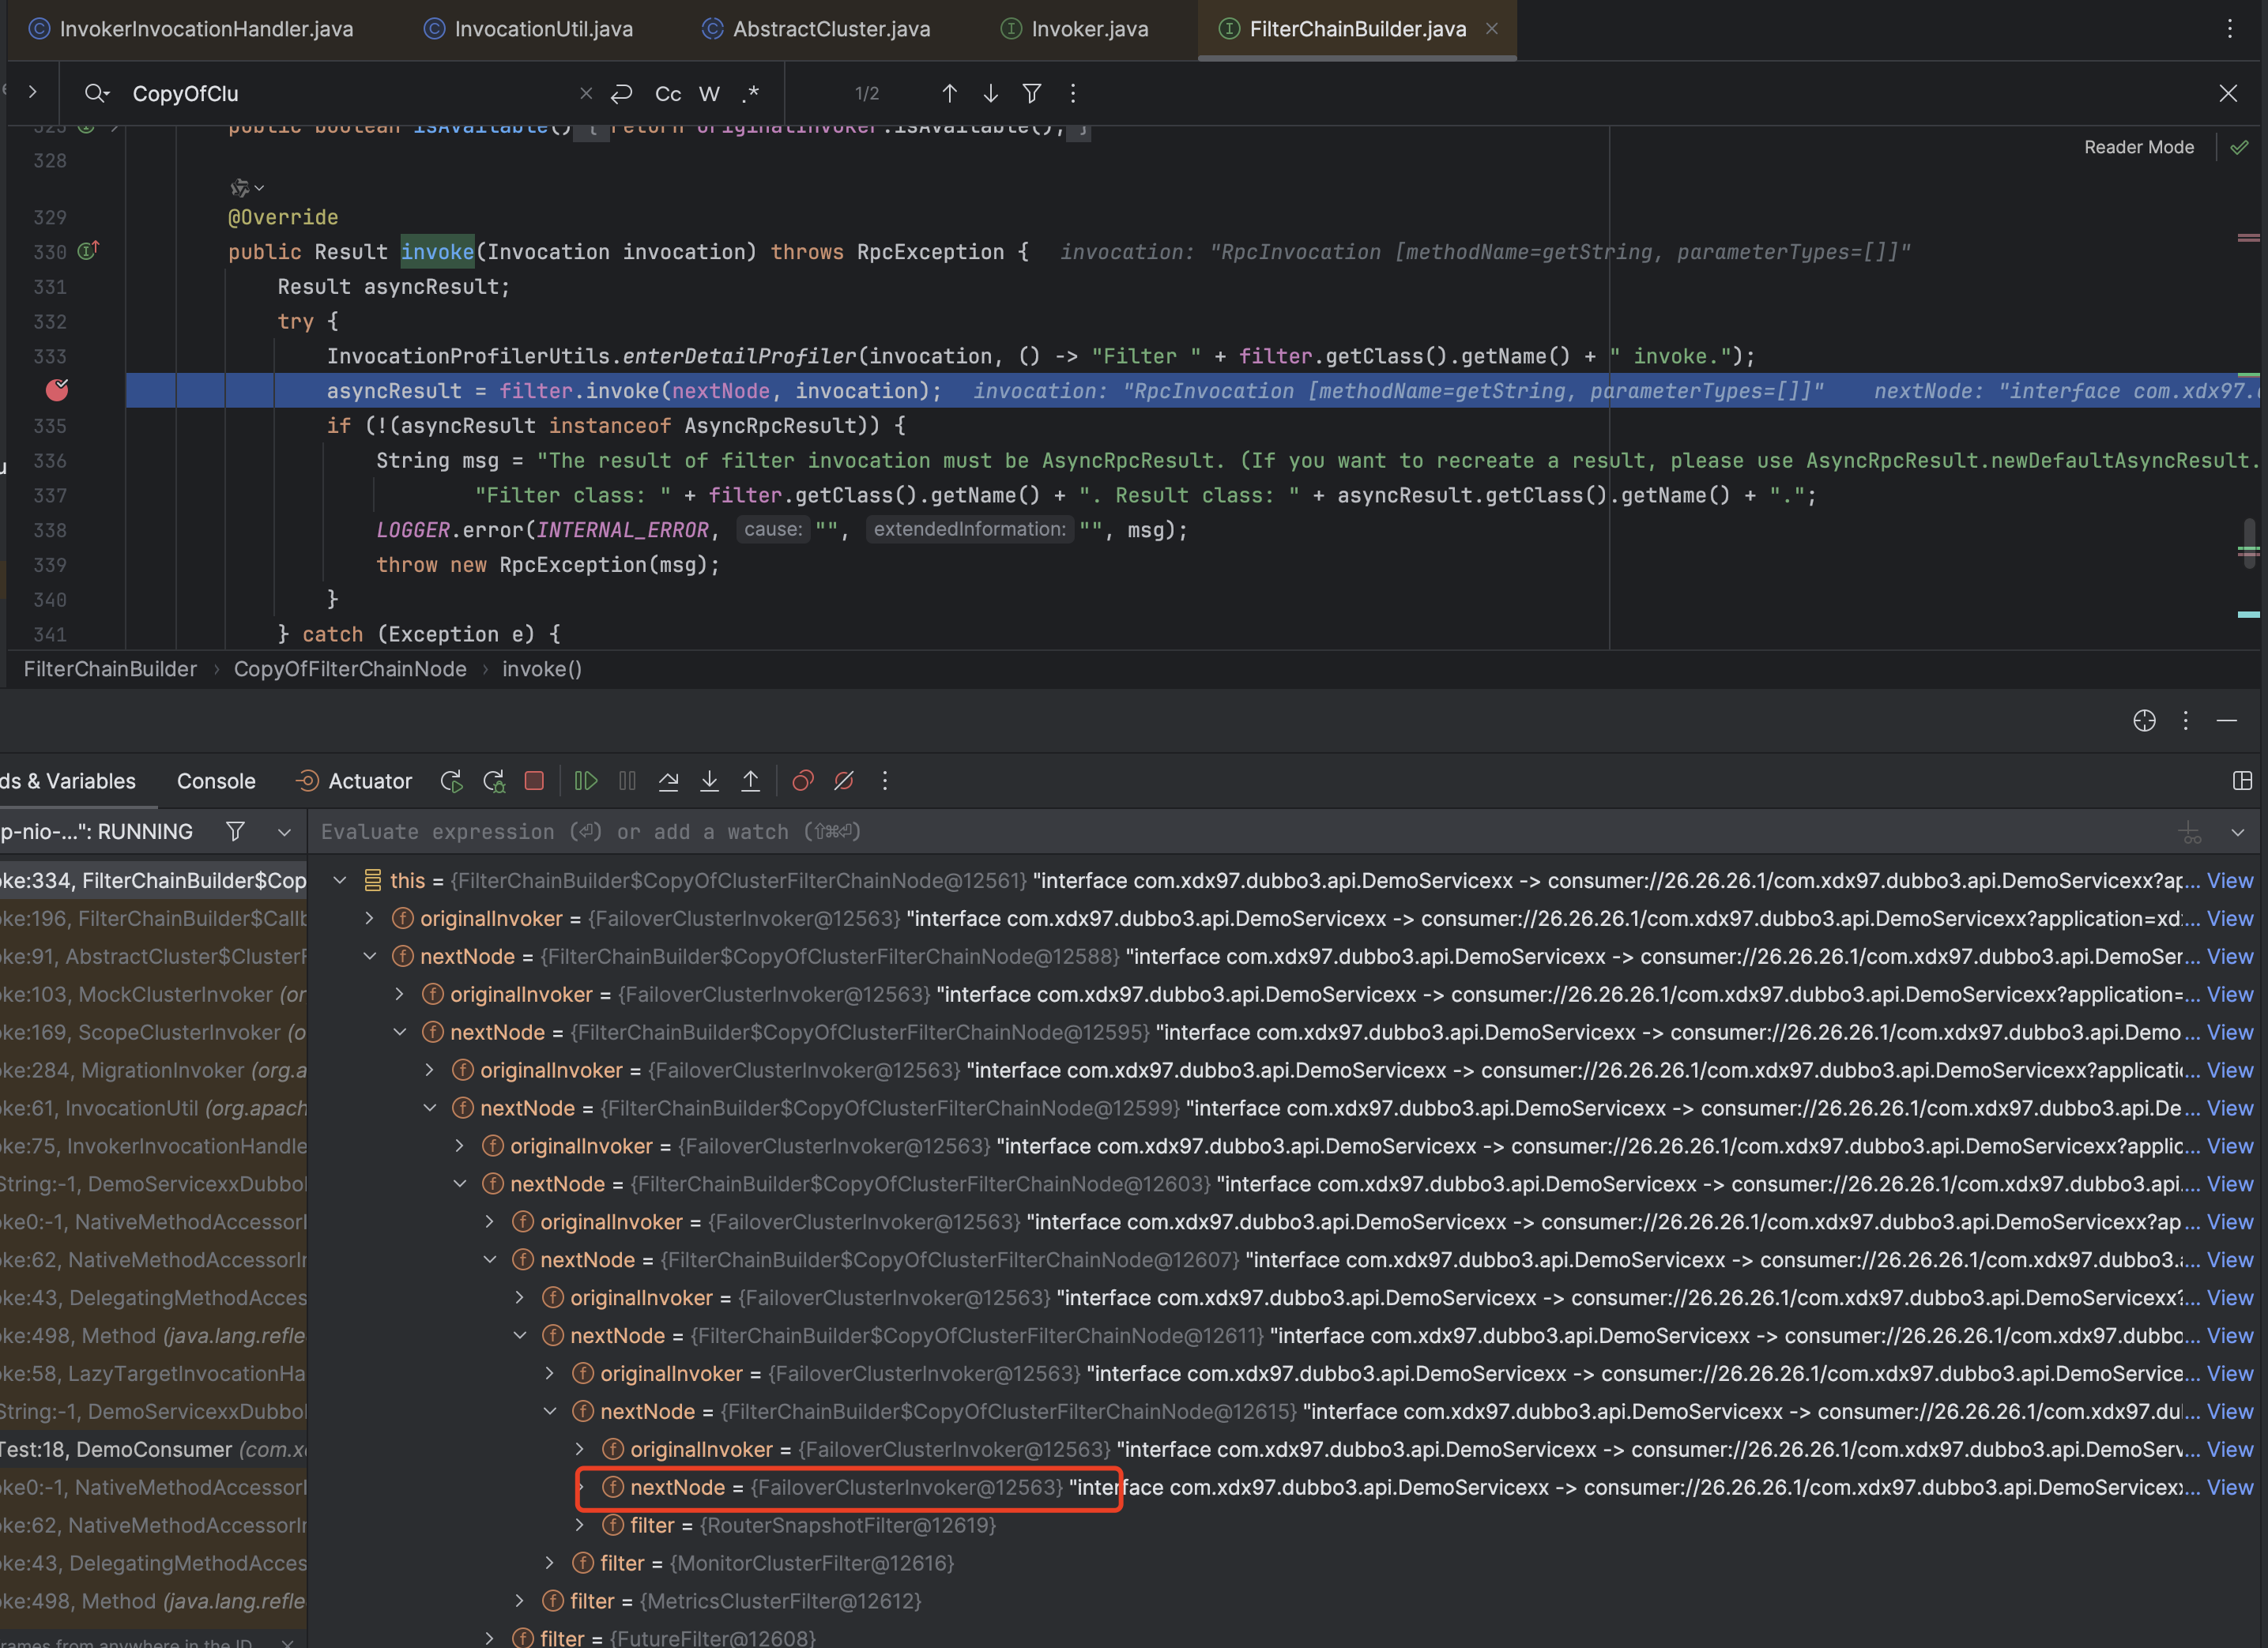
Task: Open View Breakpoints icon
Action: pyautogui.click(x=802, y=781)
